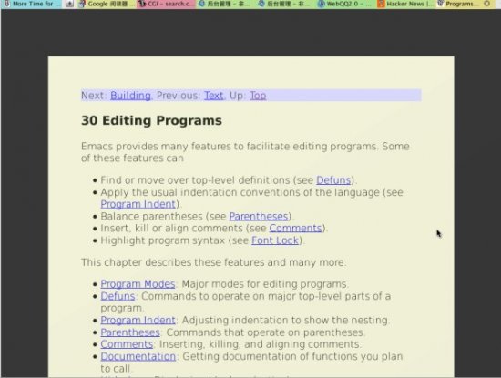Open the Documentation menu entry
Viewport: 501px width, 378px height.
pyautogui.click(x=138, y=356)
